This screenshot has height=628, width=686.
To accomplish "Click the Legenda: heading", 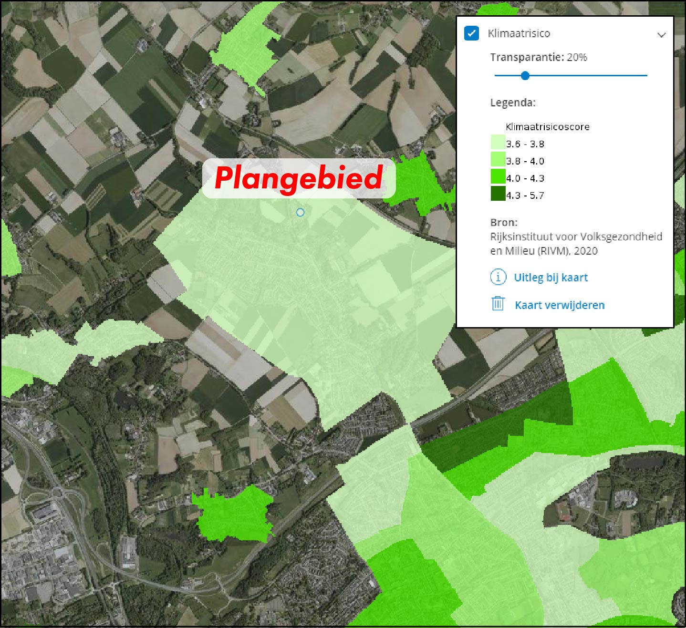I will [x=513, y=103].
